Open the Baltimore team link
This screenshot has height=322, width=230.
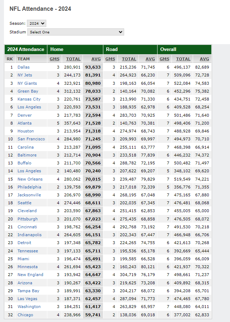(x=27, y=155)
